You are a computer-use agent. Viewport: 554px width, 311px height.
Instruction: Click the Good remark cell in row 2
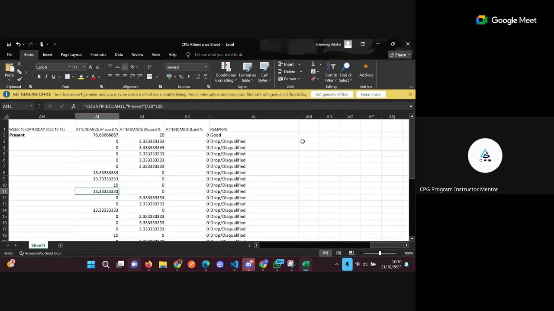254,135
